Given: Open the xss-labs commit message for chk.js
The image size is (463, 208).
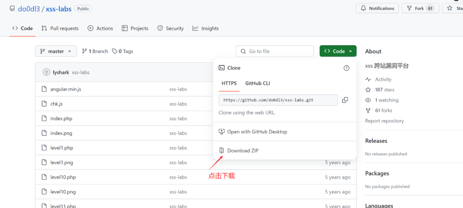Looking at the screenshot, I should (x=178, y=104).
